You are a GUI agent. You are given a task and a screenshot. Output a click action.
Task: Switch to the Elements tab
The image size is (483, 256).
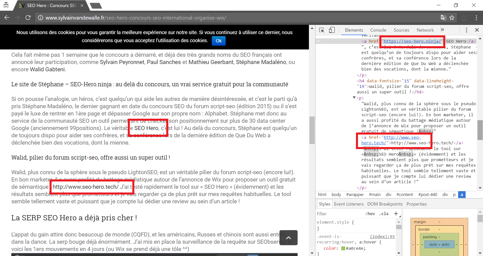point(354,30)
